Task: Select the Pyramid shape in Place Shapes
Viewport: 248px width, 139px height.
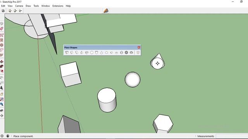Action: pos(82,53)
